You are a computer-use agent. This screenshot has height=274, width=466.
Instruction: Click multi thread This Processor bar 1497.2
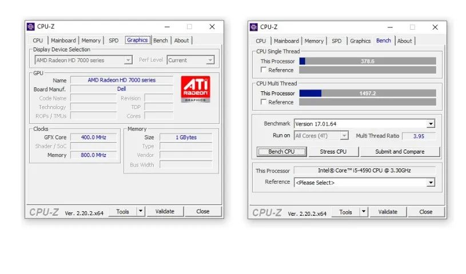pyautogui.click(x=368, y=94)
